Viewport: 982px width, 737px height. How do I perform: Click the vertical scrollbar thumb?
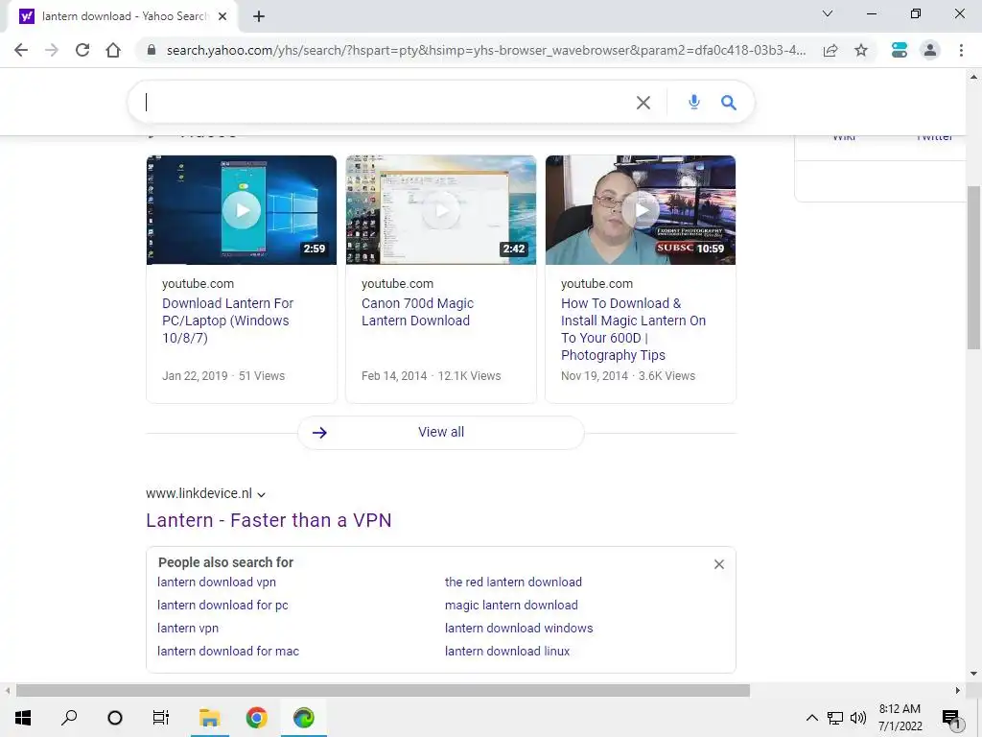pyautogui.click(x=973, y=268)
